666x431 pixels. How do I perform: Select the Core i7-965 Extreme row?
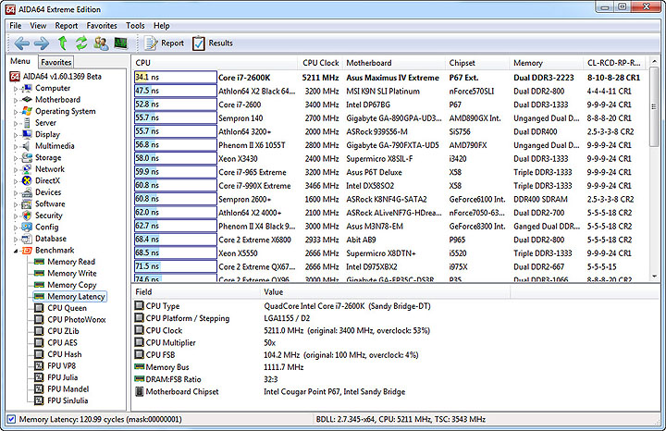pos(390,172)
